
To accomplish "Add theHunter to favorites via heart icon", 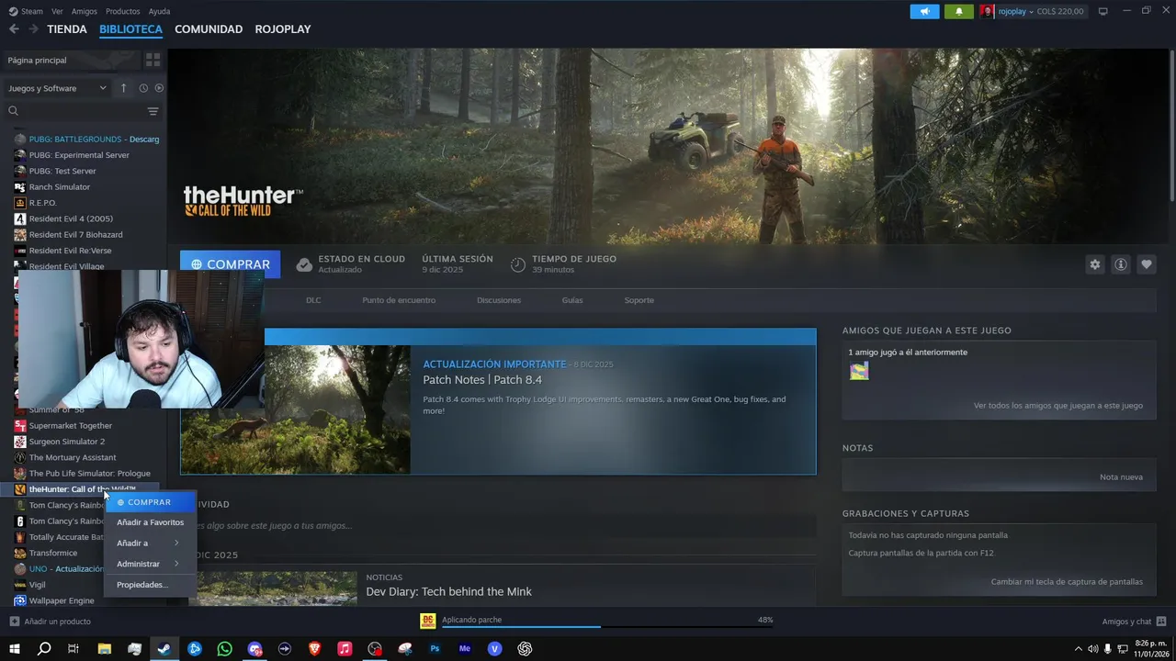I will pos(1146,264).
